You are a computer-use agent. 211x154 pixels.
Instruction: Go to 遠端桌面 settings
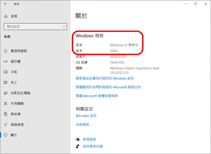click(x=17, y=125)
